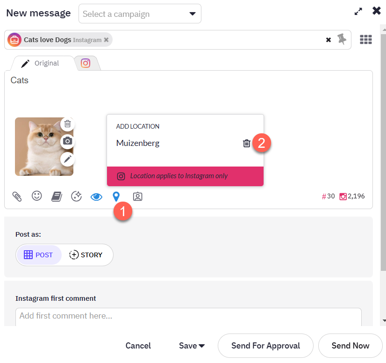The image size is (386, 363).
Task: Click the Instagram icon in location banner
Action: (x=121, y=176)
